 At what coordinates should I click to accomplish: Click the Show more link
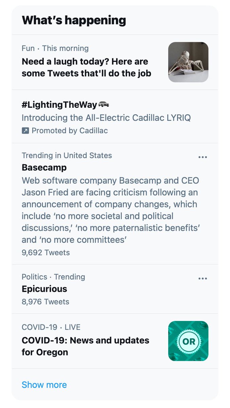(x=44, y=385)
